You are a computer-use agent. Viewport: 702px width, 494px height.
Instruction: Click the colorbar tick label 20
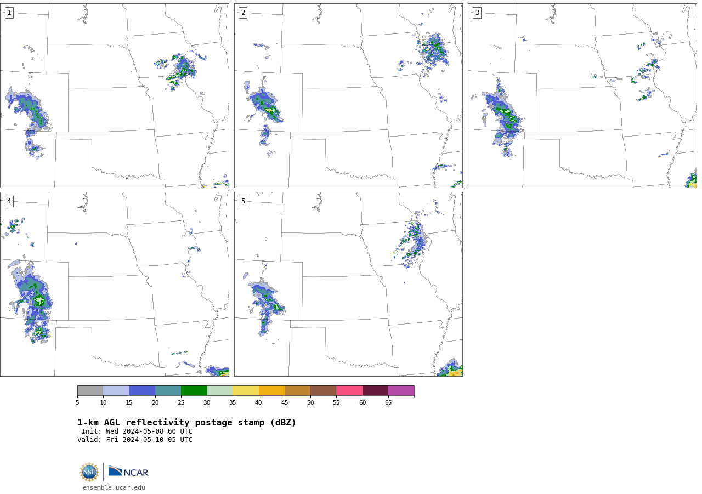click(155, 403)
